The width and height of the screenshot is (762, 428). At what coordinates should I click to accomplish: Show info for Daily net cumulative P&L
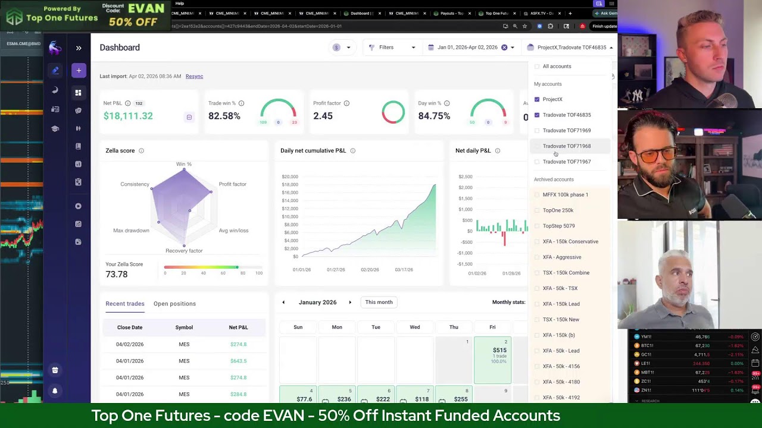(352, 151)
